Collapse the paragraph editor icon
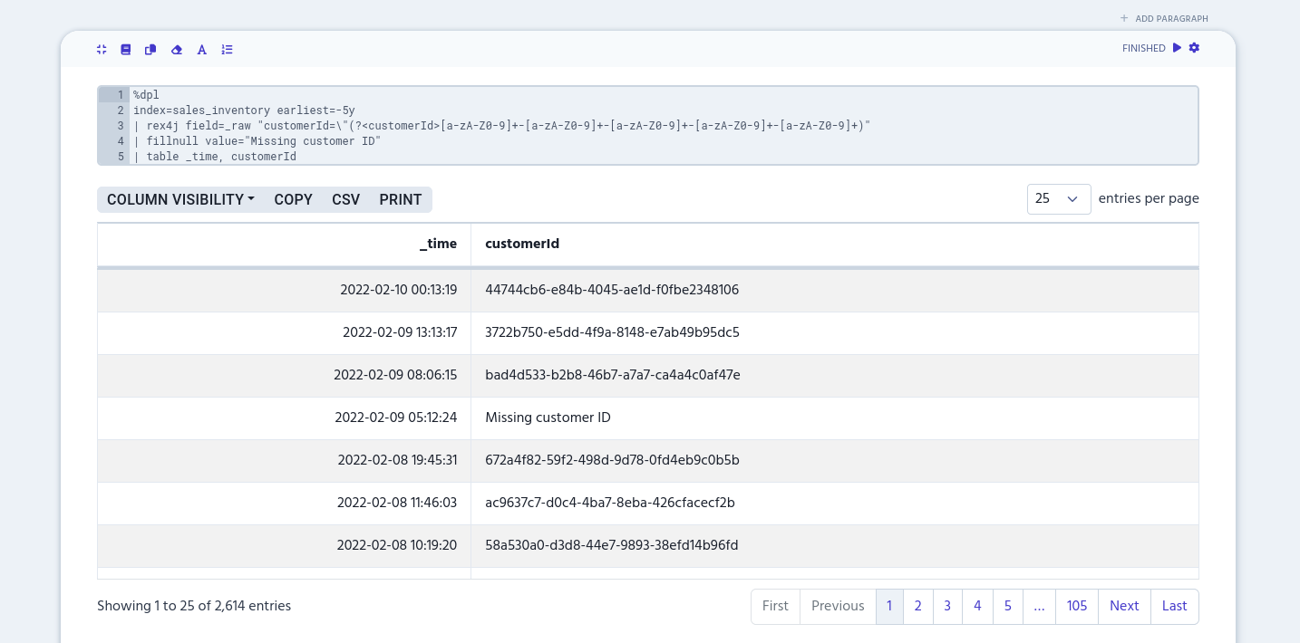The image size is (1300, 643). click(x=102, y=50)
